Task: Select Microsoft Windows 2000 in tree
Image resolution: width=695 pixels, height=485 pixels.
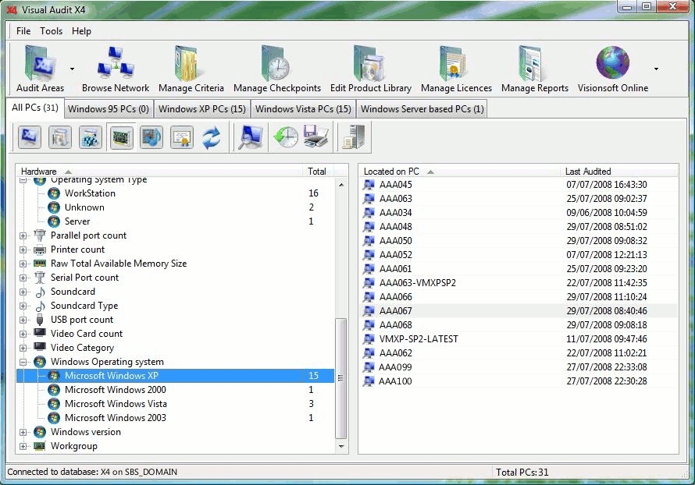Action: point(116,389)
